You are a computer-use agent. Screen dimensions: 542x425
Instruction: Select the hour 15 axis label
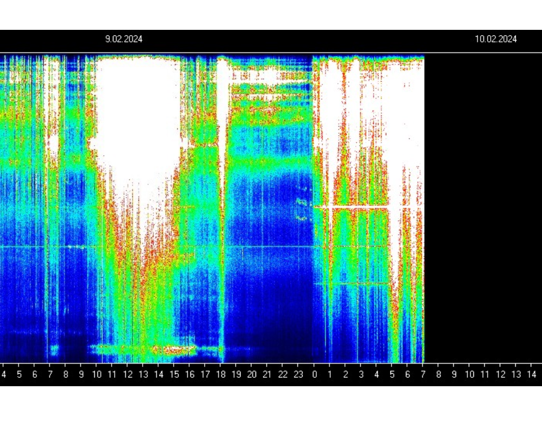pyautogui.click(x=174, y=374)
